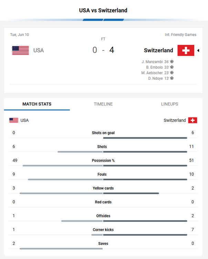Click the Possession % stat bar

tap(103, 166)
